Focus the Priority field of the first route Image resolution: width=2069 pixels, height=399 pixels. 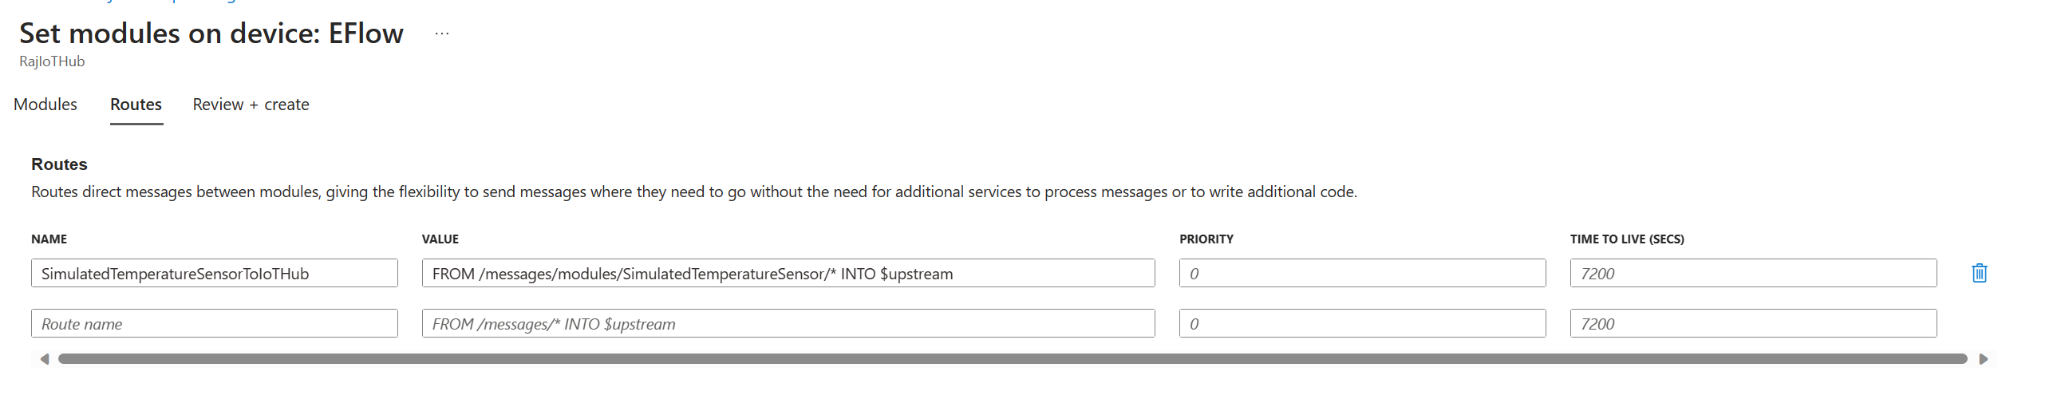pyautogui.click(x=1362, y=273)
